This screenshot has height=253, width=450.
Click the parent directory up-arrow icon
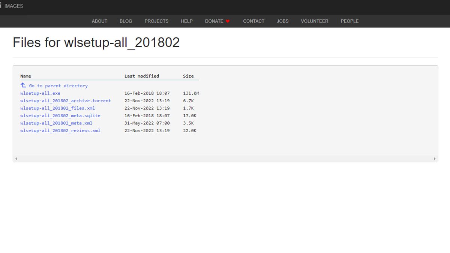tap(23, 85)
